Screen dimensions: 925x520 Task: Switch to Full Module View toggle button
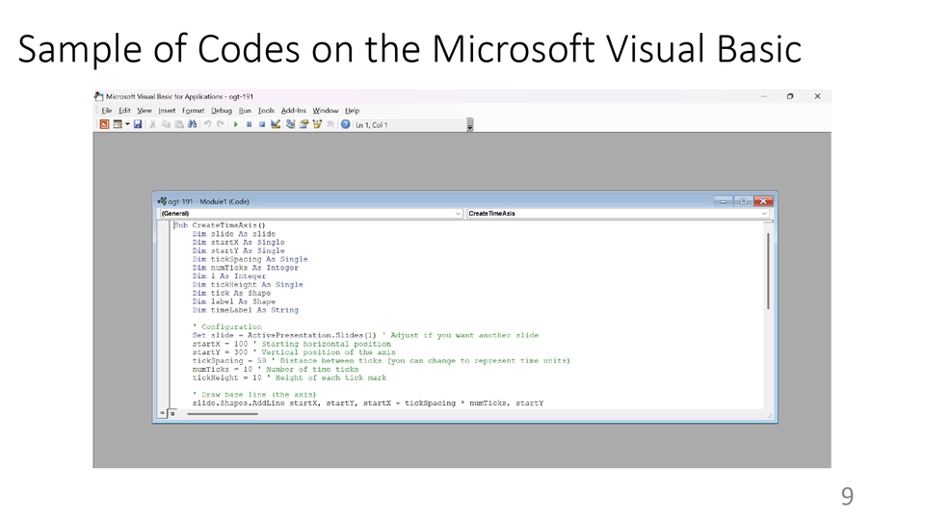(173, 413)
